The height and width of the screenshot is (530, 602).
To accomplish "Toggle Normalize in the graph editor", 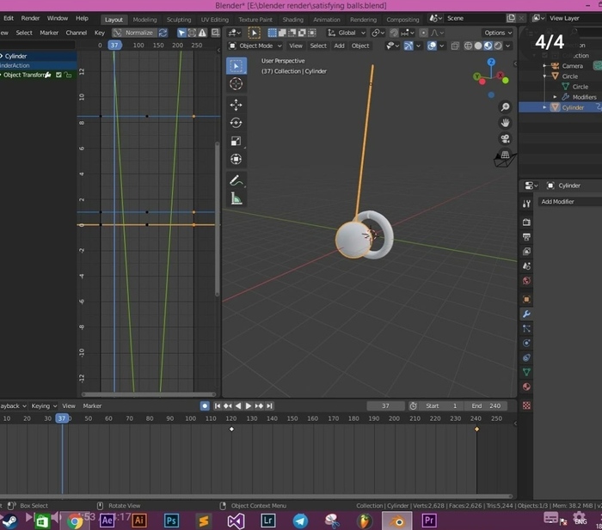I will pos(135,33).
